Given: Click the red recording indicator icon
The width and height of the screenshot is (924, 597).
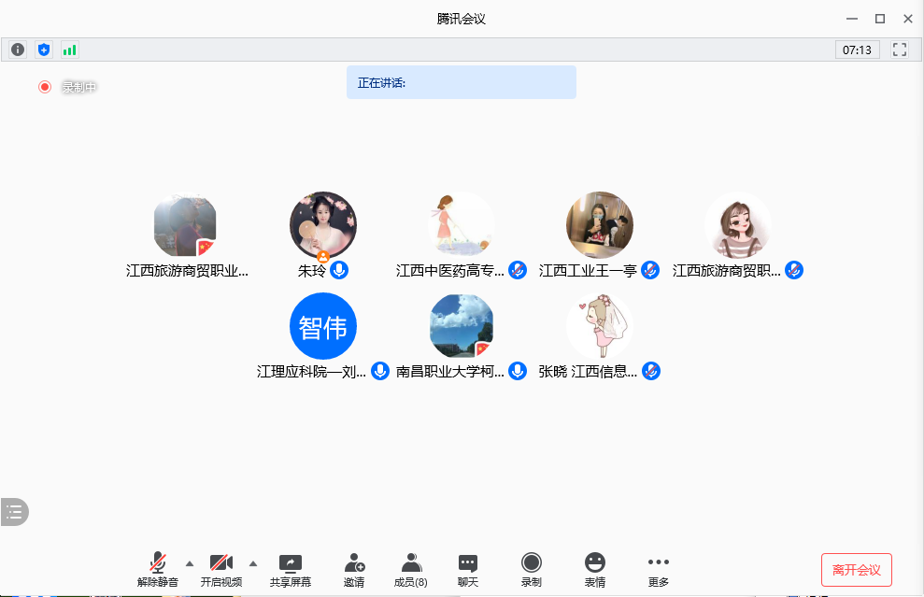Looking at the screenshot, I should (45, 87).
